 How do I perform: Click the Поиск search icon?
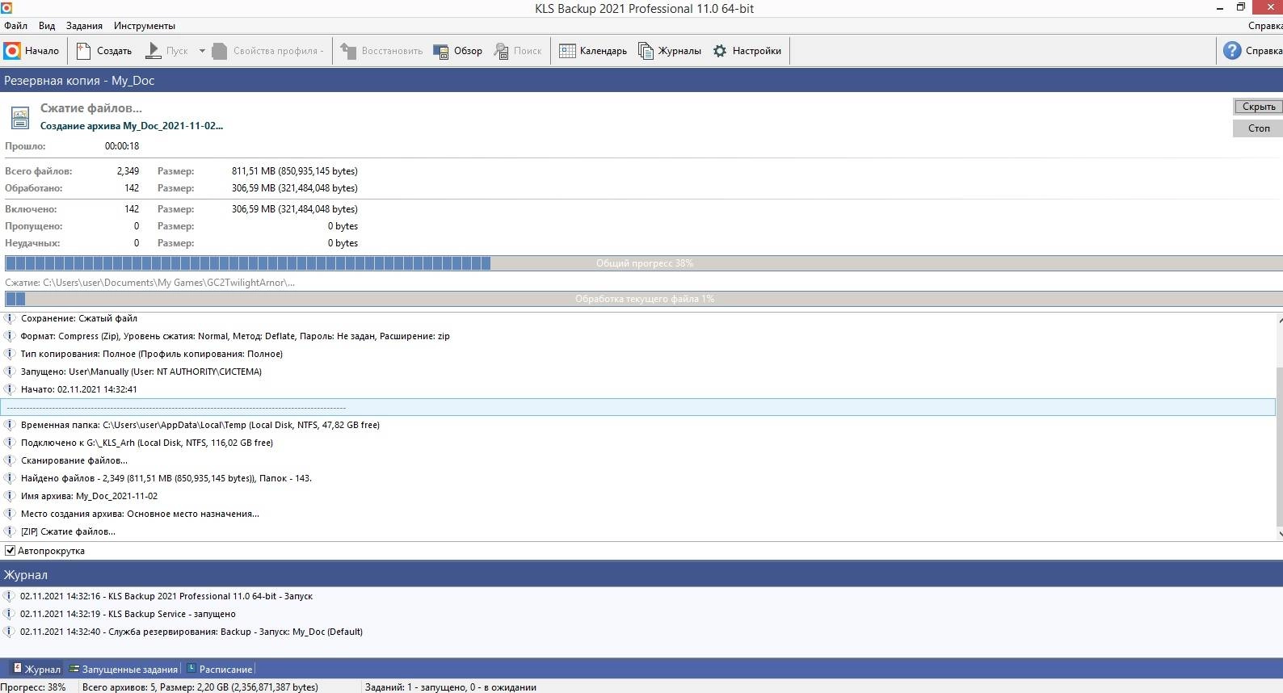[501, 51]
